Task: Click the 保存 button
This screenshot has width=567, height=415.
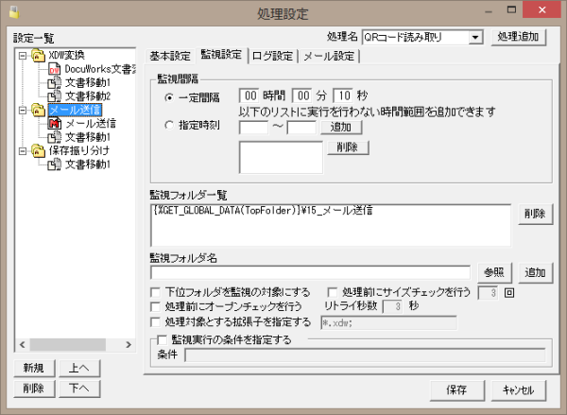Action: point(457,390)
